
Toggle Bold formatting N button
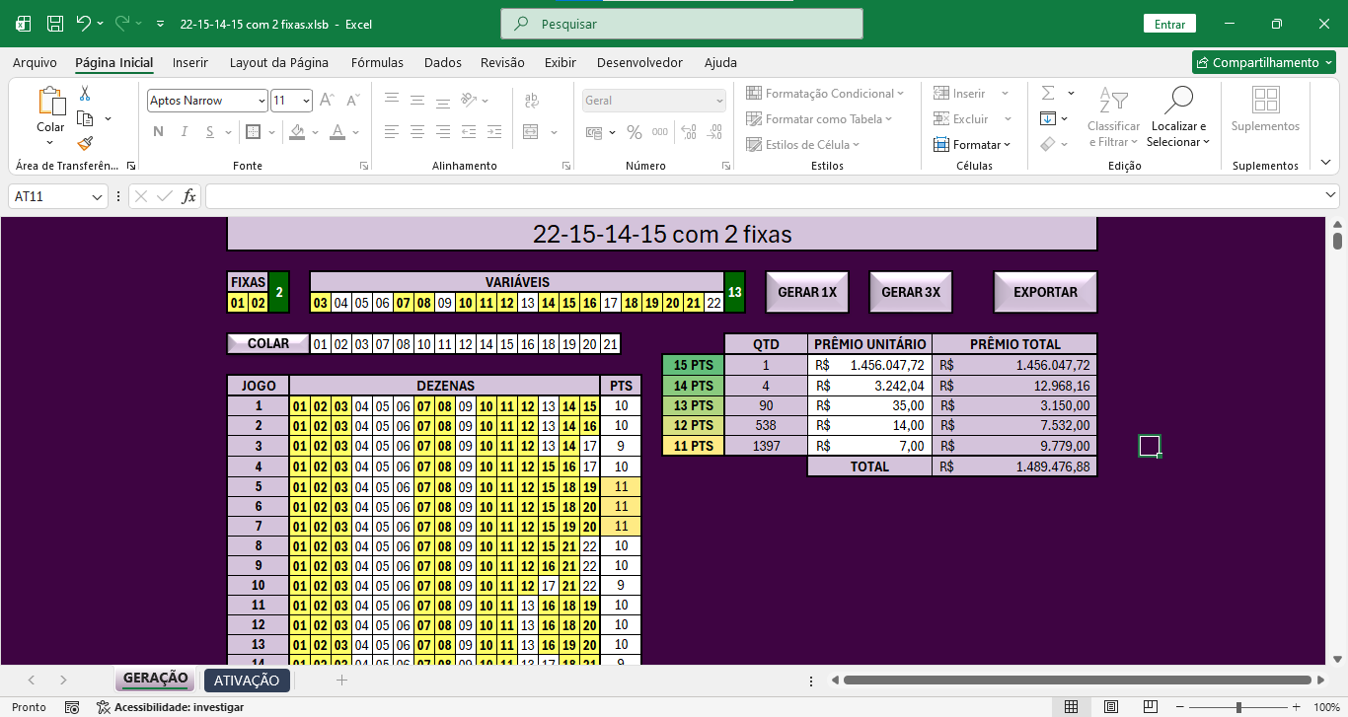tap(158, 131)
